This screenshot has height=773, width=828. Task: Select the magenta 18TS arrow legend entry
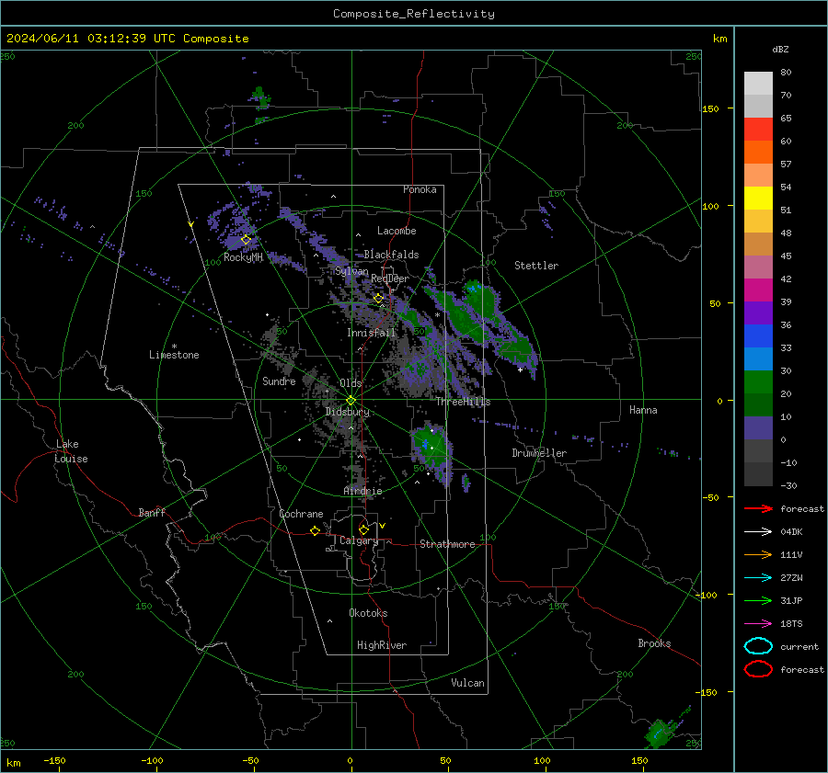pos(758,624)
